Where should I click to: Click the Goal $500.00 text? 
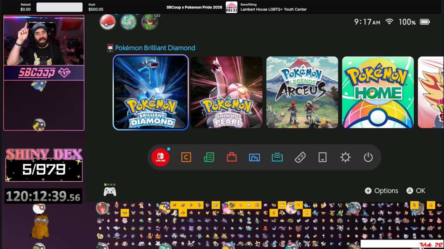96,7
